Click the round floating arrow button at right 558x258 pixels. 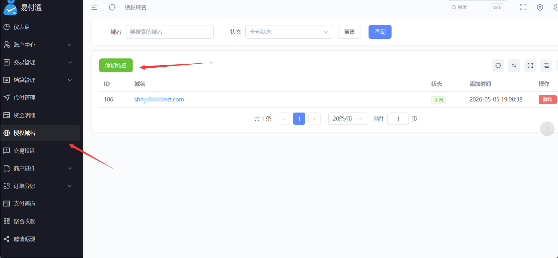547,129
